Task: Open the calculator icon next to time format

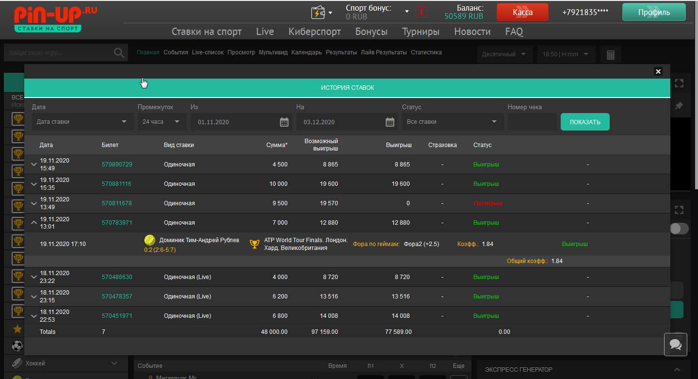Action: click(x=611, y=54)
